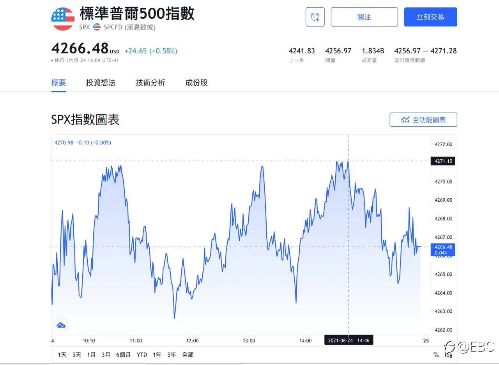Click the 4271.10 crosshair price label
499x365 pixels.
coord(443,161)
